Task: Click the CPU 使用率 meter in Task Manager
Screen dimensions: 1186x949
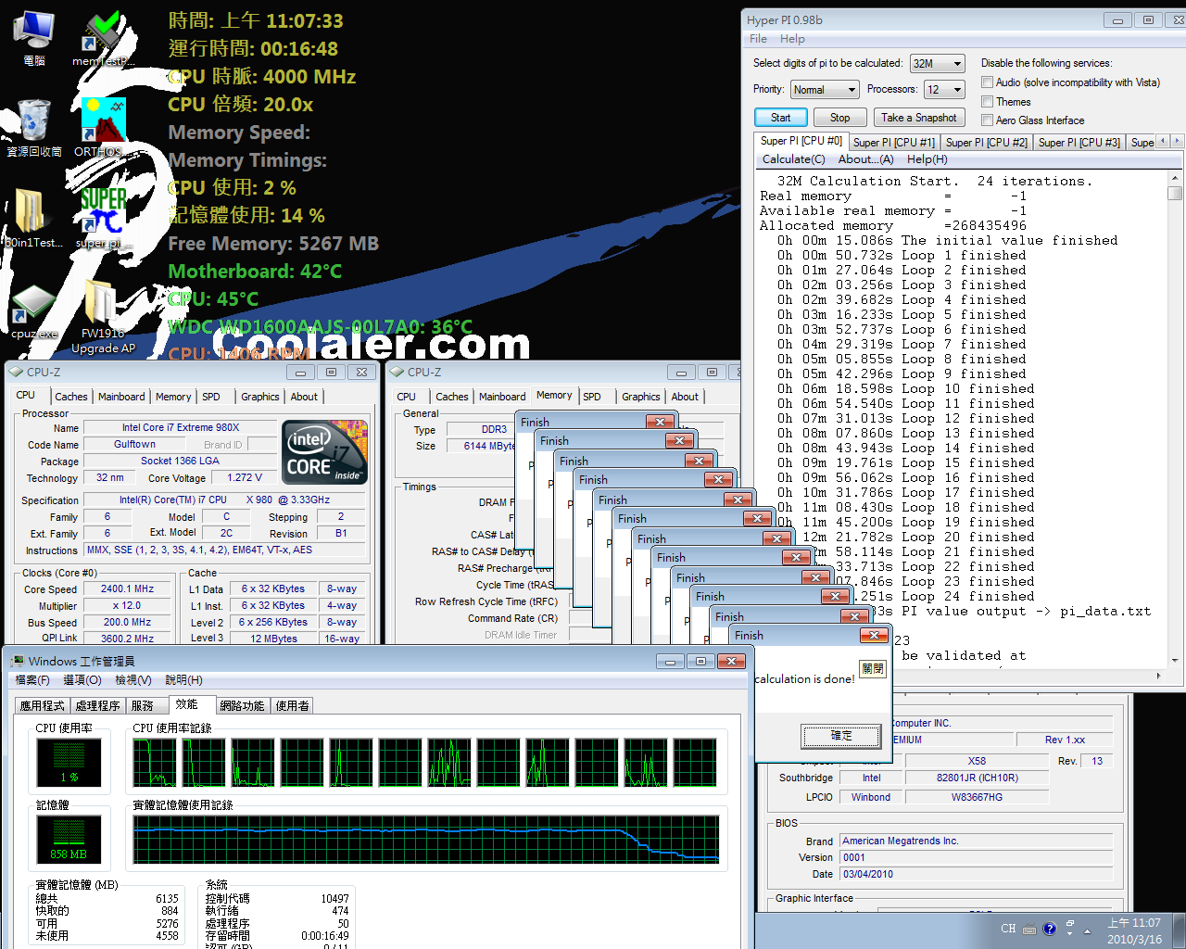Action: [69, 764]
